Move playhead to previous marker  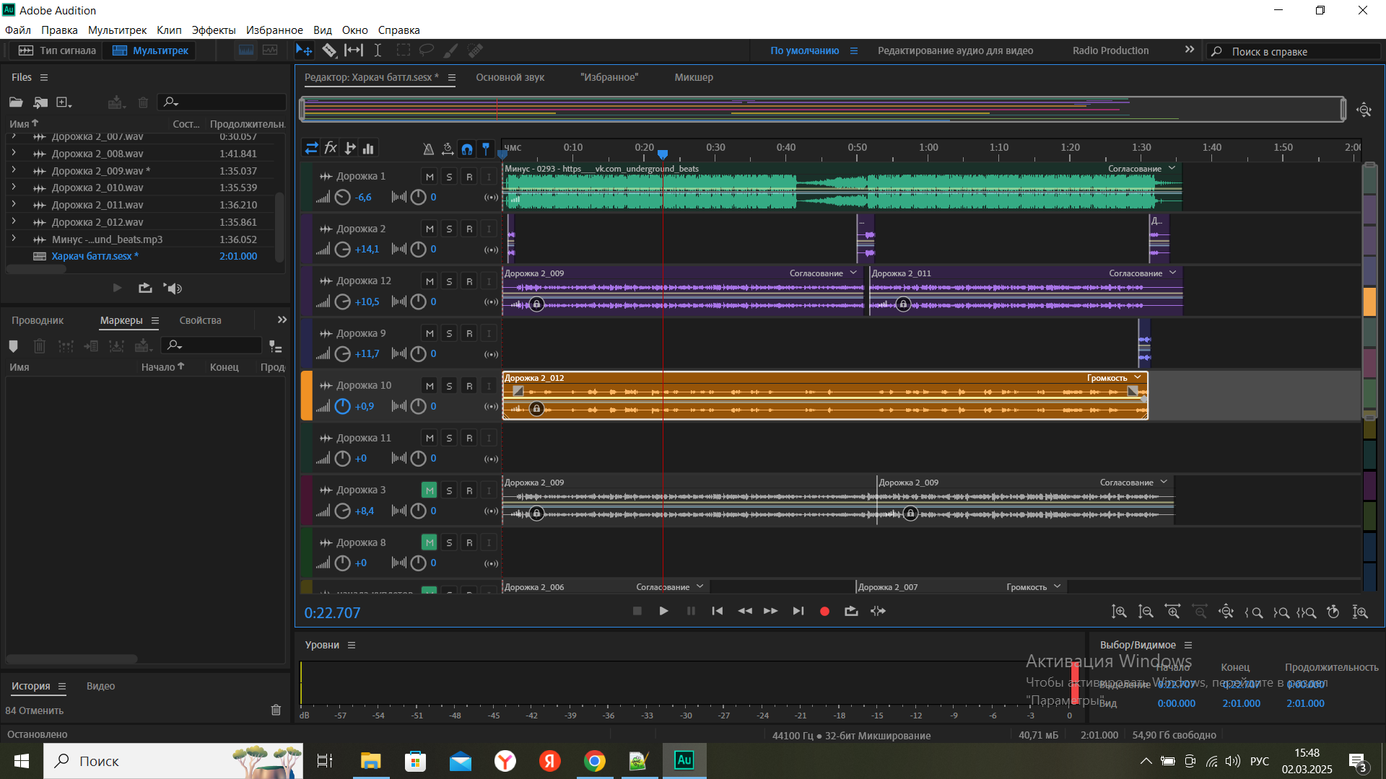click(x=718, y=612)
